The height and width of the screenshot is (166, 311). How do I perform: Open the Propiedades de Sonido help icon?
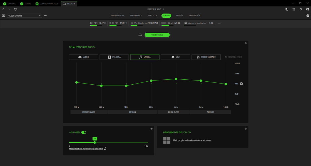(x=246, y=129)
